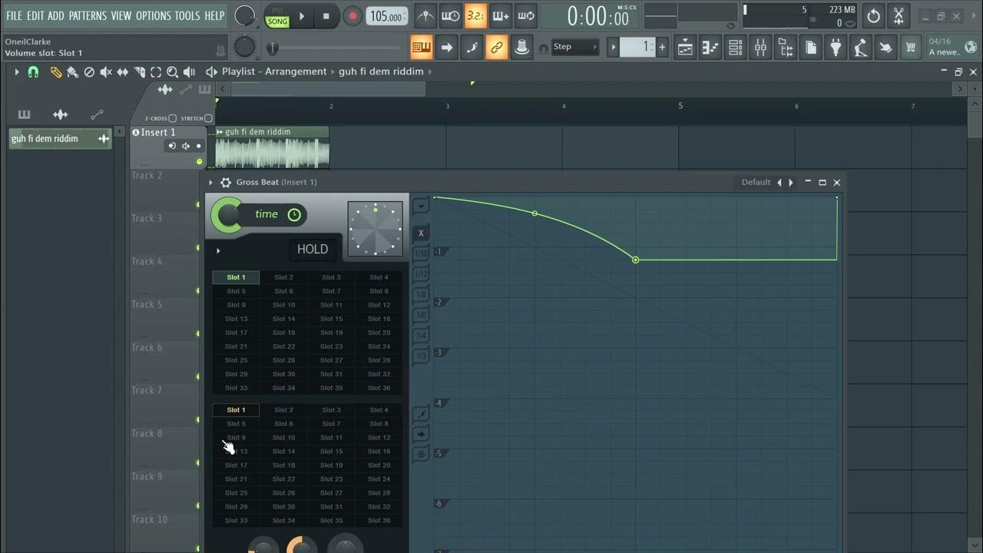Toggle overdub blend recording icon
983x553 pixels.
point(501,15)
